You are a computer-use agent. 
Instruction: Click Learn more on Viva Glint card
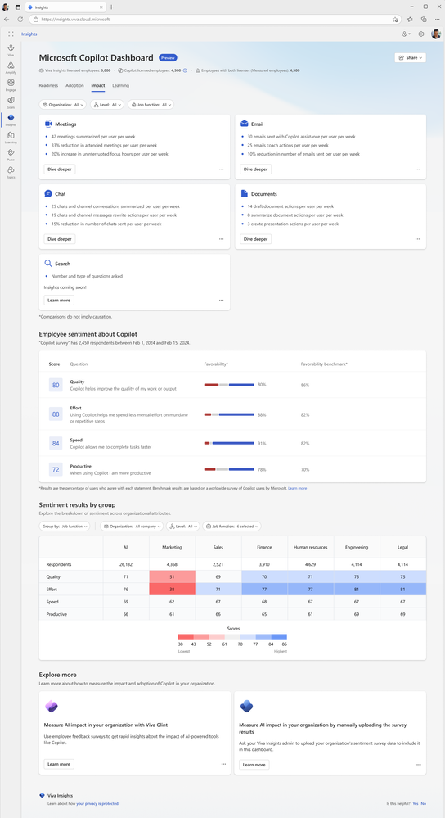(x=59, y=764)
